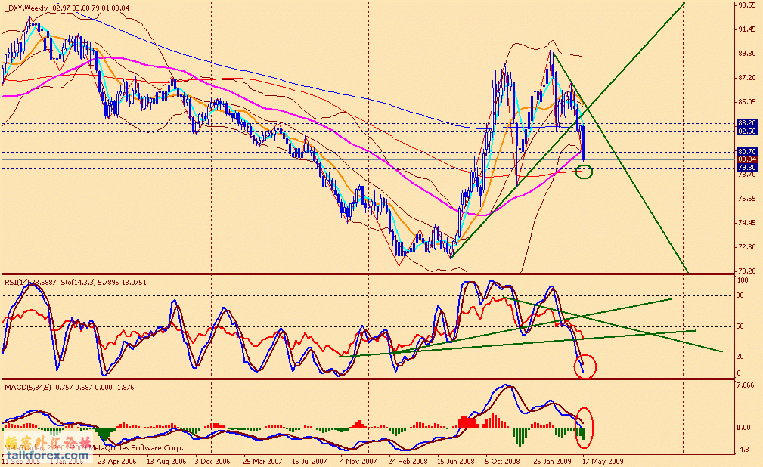
Task: Click the 25 Jan 2009 date label
Action: click(552, 461)
